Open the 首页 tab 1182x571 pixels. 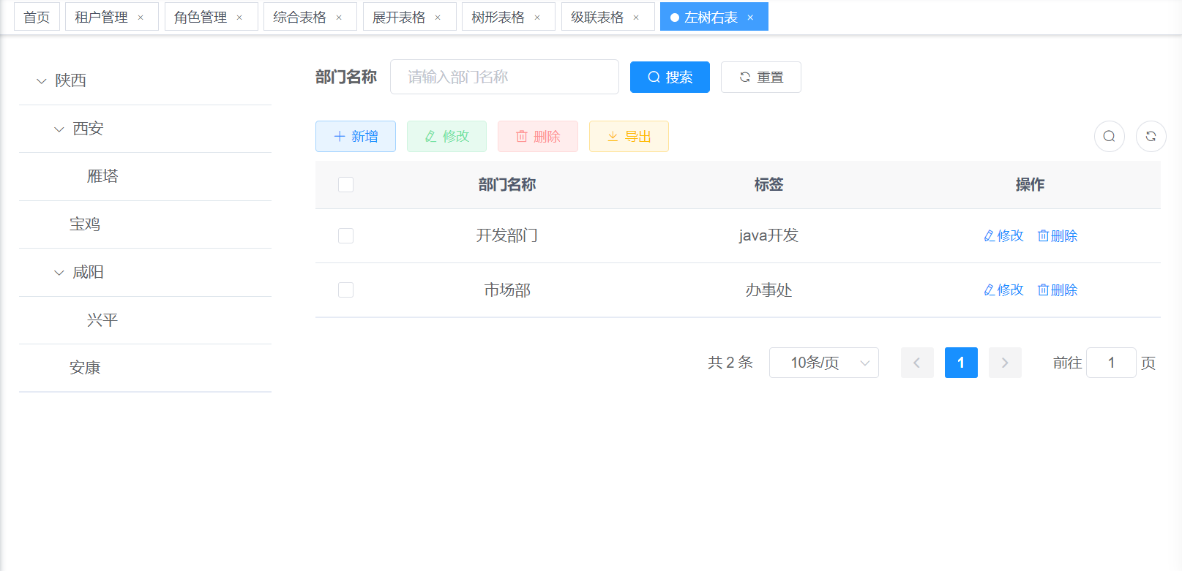[x=37, y=18]
